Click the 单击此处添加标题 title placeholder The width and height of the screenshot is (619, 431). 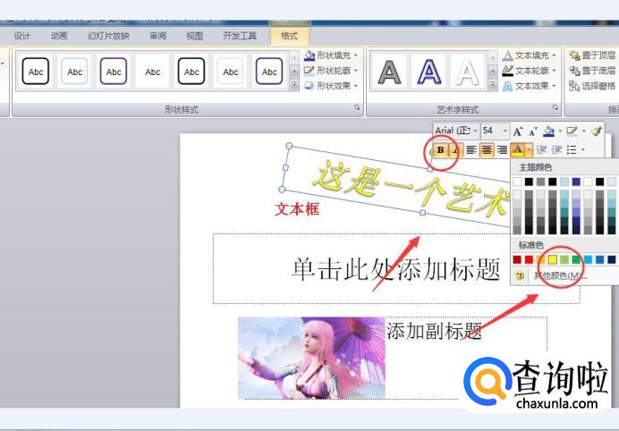(x=396, y=269)
